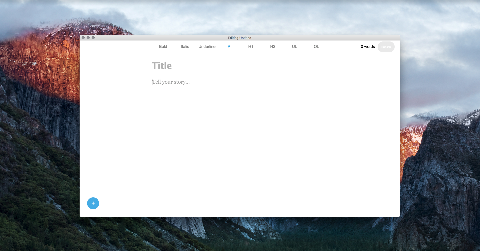The width and height of the screenshot is (480, 251).
Task: Insert ordered list with OL
Action: click(316, 47)
